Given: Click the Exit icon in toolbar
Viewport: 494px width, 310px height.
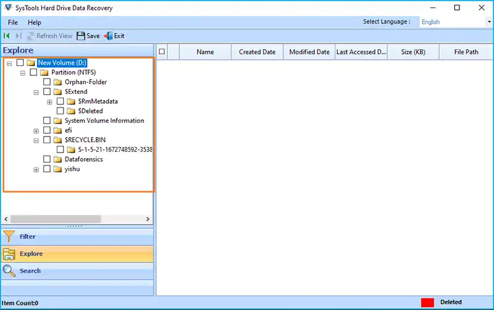Looking at the screenshot, I should (109, 36).
